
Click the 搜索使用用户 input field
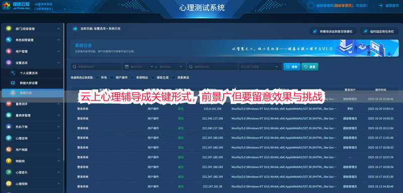click(96, 67)
